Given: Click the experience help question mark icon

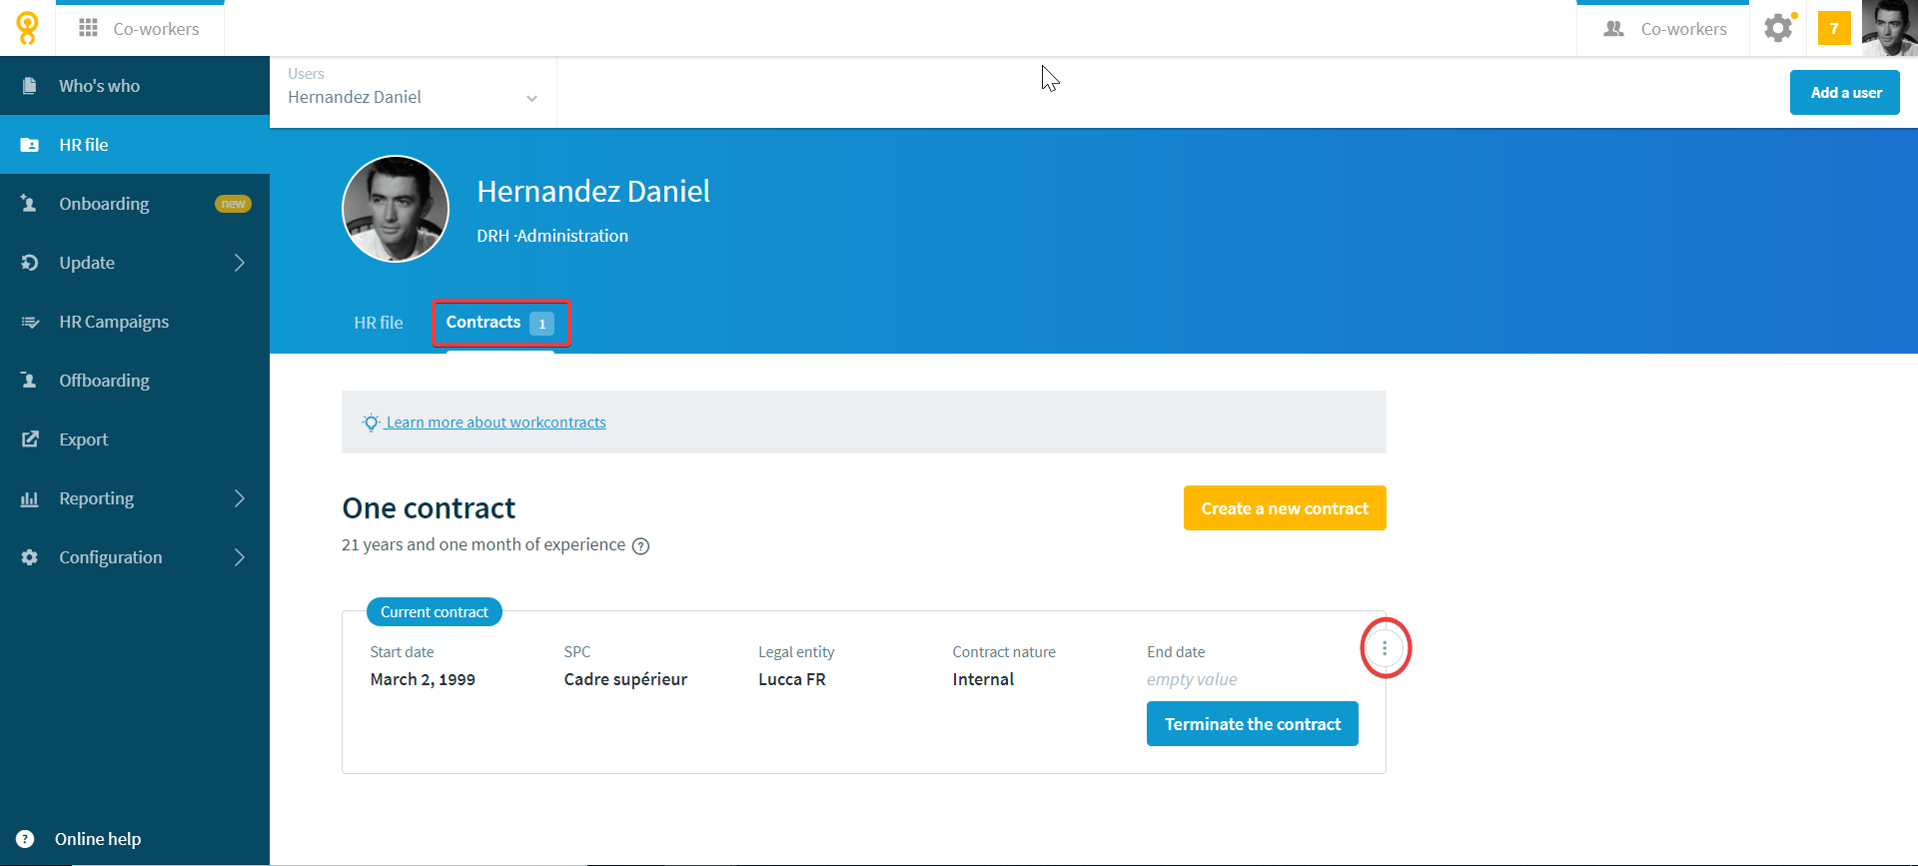Looking at the screenshot, I should (641, 545).
